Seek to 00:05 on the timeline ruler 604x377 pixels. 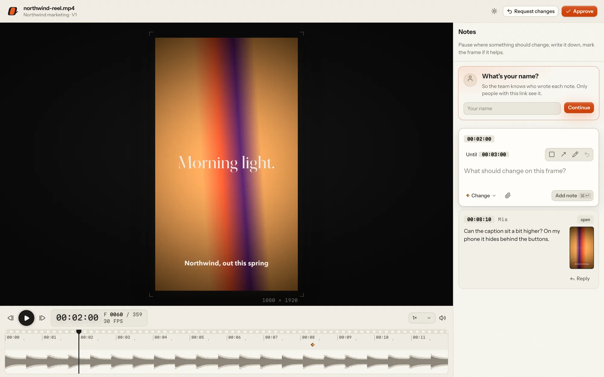coord(198,337)
